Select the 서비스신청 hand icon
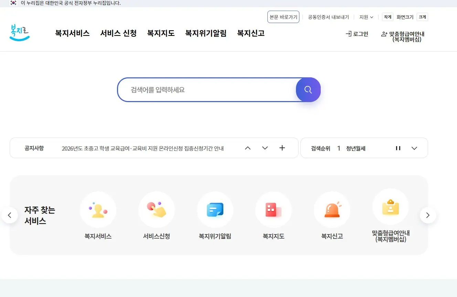Image resolution: width=457 pixels, height=297 pixels. (x=157, y=210)
